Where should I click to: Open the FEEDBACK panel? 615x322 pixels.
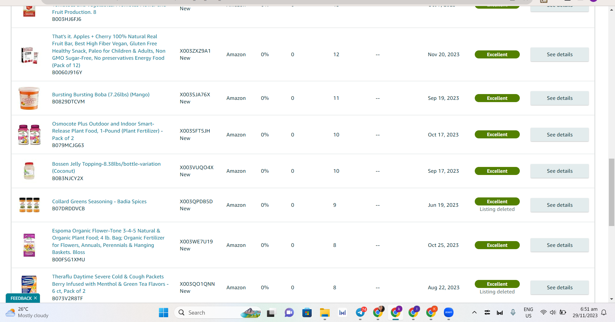point(21,298)
